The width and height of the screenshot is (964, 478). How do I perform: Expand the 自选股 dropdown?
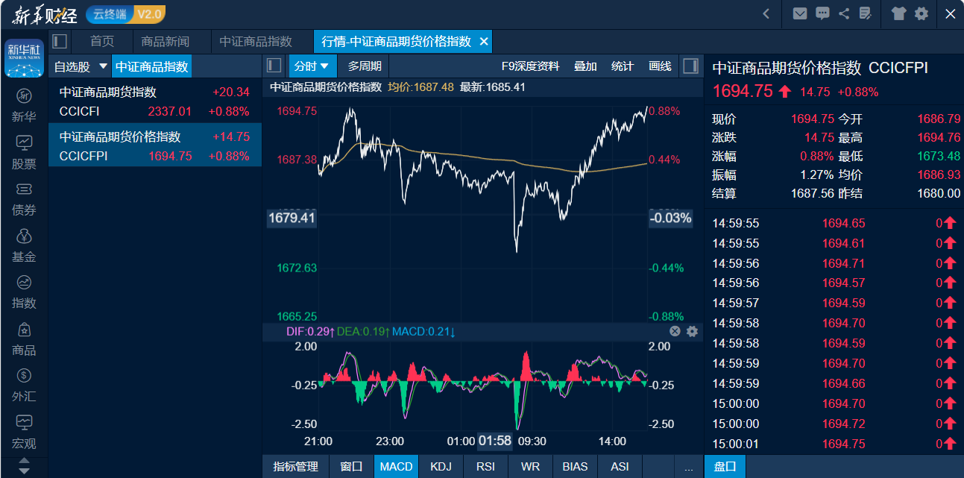pos(104,66)
